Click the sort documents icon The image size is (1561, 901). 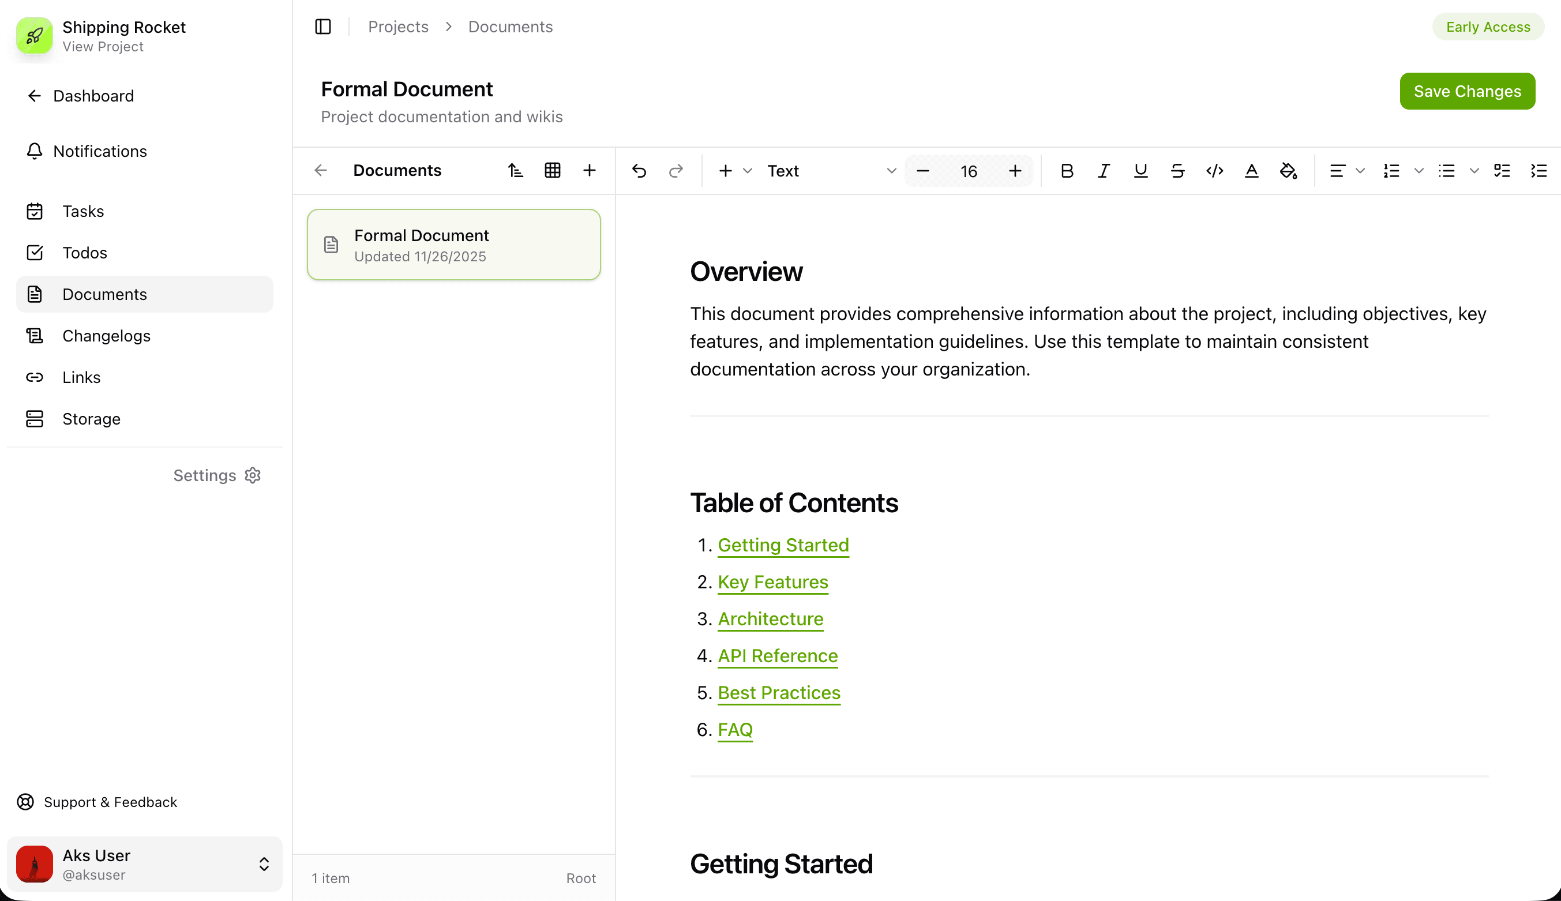(x=515, y=170)
